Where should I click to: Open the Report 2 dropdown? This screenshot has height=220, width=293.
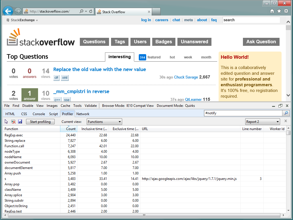coord(263,121)
